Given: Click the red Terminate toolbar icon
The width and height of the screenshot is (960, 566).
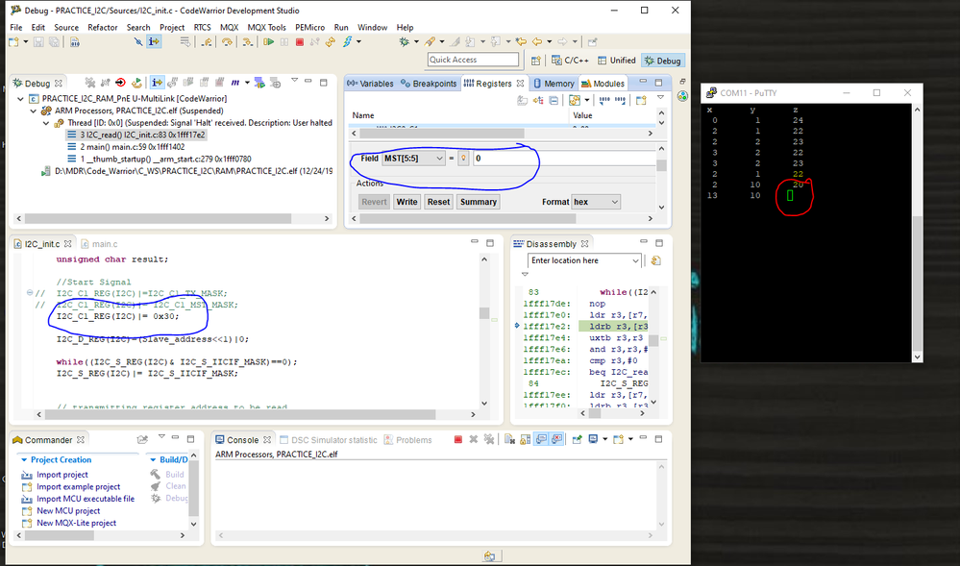Looking at the screenshot, I should [300, 41].
